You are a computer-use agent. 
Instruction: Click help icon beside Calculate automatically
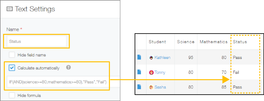click(x=68, y=68)
